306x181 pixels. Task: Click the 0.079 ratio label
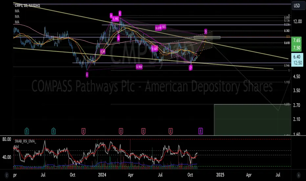click(x=158, y=28)
